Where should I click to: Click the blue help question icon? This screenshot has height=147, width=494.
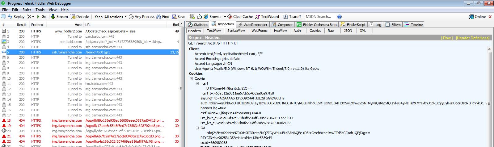[x=340, y=17]
